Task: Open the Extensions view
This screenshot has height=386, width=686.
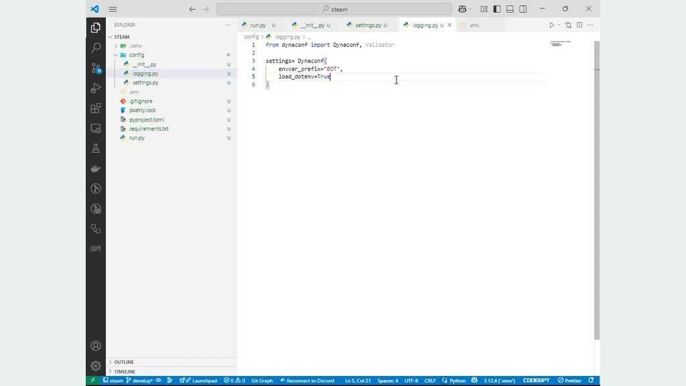Action: tap(96, 108)
